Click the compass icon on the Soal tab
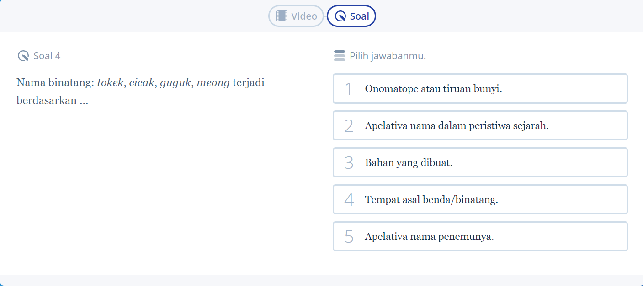This screenshot has width=643, height=286. click(340, 16)
